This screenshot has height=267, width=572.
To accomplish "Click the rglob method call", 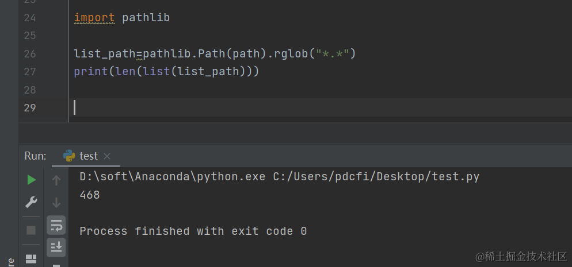I will click(292, 54).
